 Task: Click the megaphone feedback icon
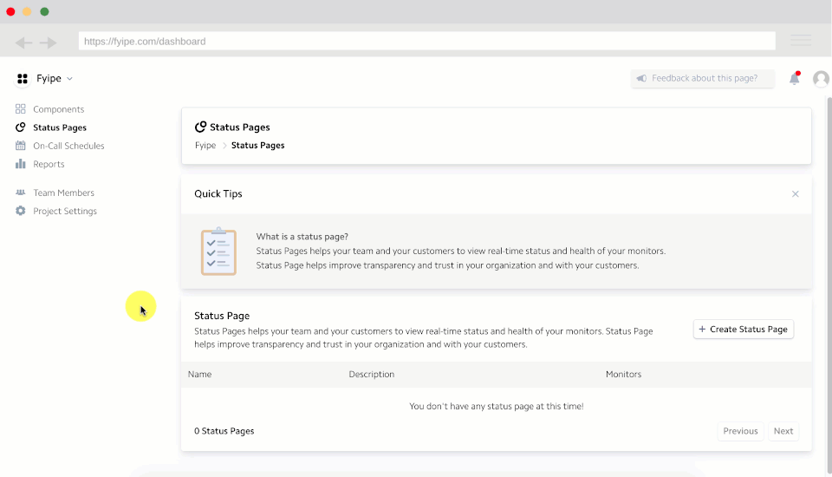point(641,78)
